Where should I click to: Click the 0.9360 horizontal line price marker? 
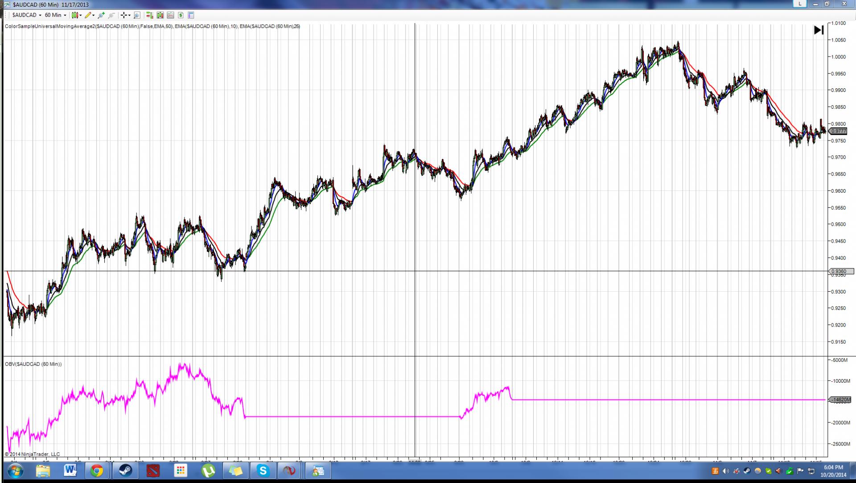tap(838, 271)
